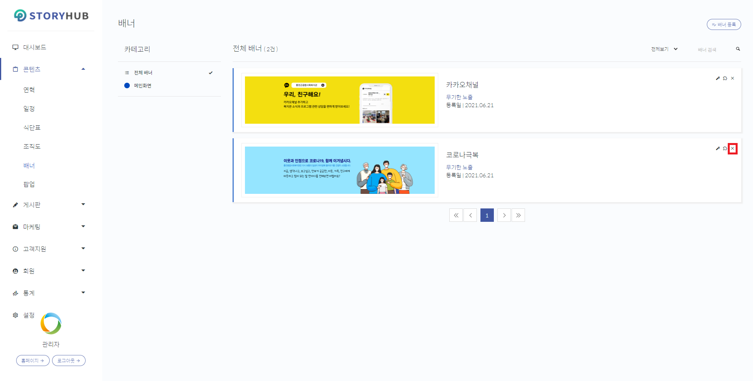Viewport: 753px width, 381px height.
Task: Click 무기한 노출 under 카카오채널
Action: (x=460, y=97)
